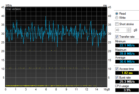Uncheck the Transfer rate checkbox

[117, 37]
